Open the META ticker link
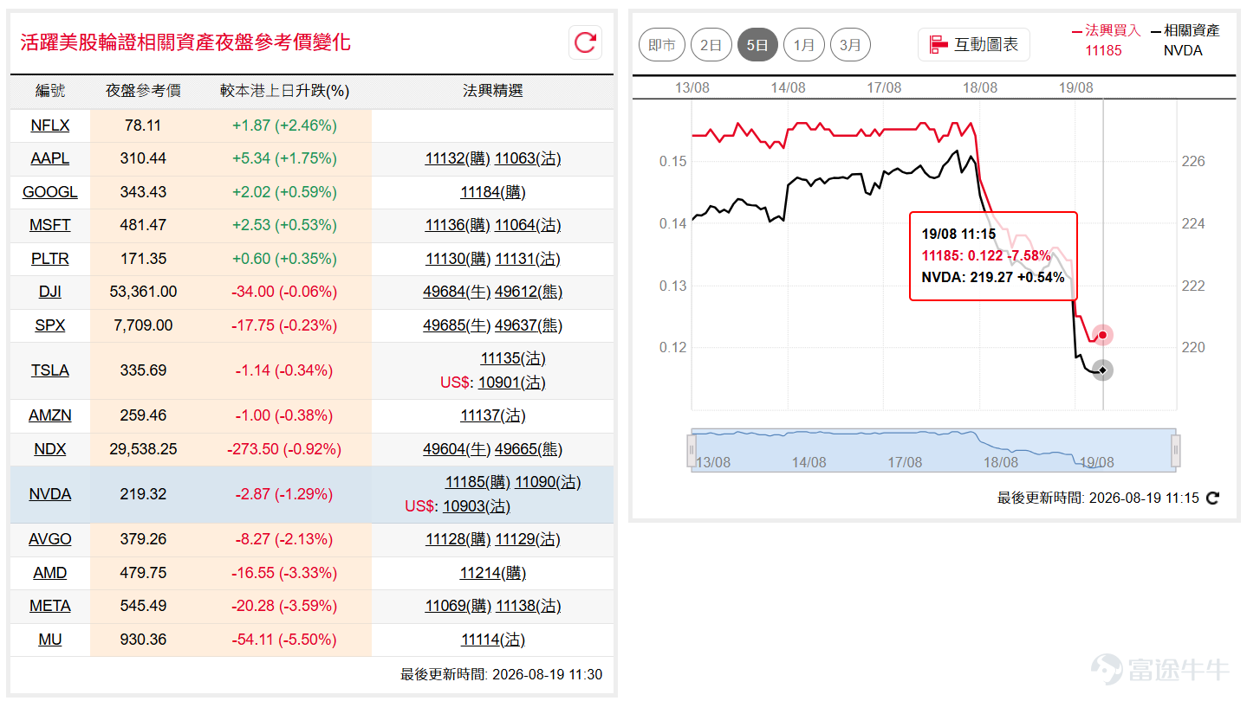1247x701 pixels. click(x=50, y=606)
